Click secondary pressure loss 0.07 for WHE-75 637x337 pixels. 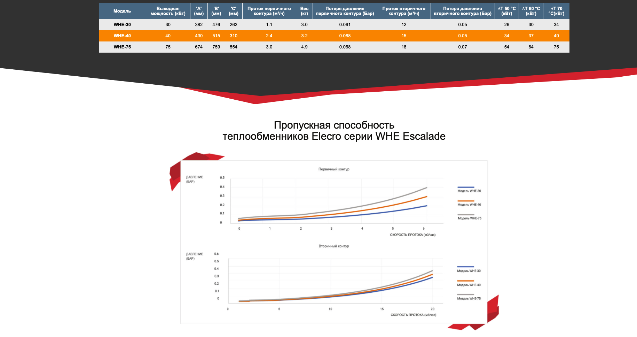pyautogui.click(x=463, y=47)
